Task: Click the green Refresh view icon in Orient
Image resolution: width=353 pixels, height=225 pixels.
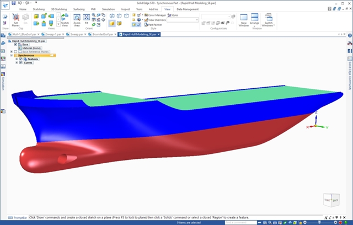Action: (94, 24)
